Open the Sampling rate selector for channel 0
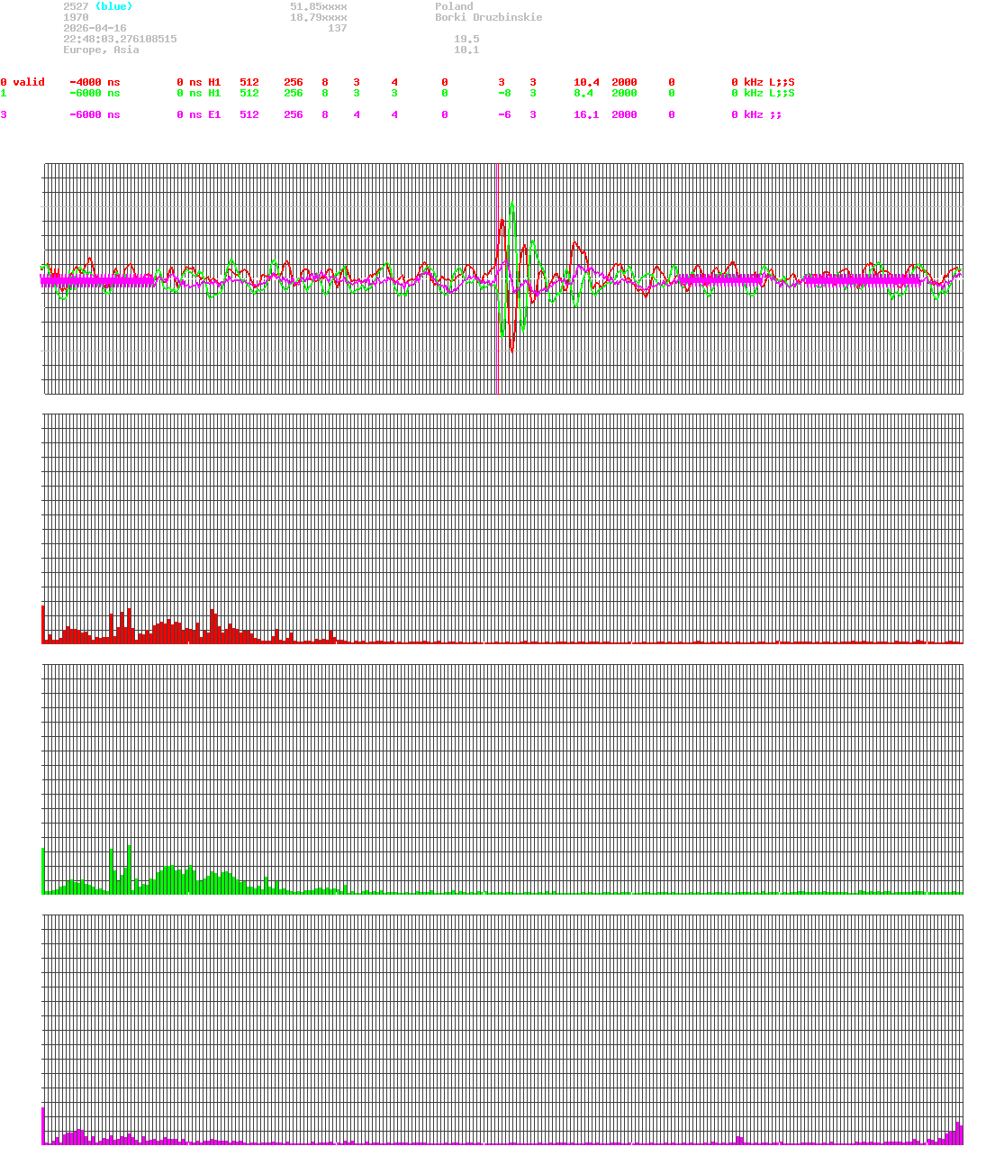The height and width of the screenshot is (1165, 986). [625, 82]
